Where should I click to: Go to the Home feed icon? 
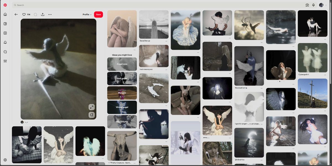[x=5, y=14]
